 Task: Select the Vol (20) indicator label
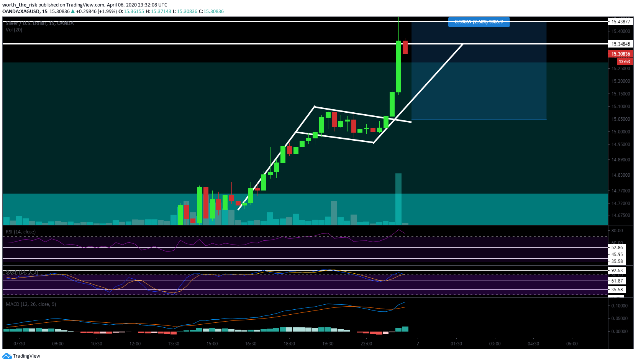tap(14, 30)
